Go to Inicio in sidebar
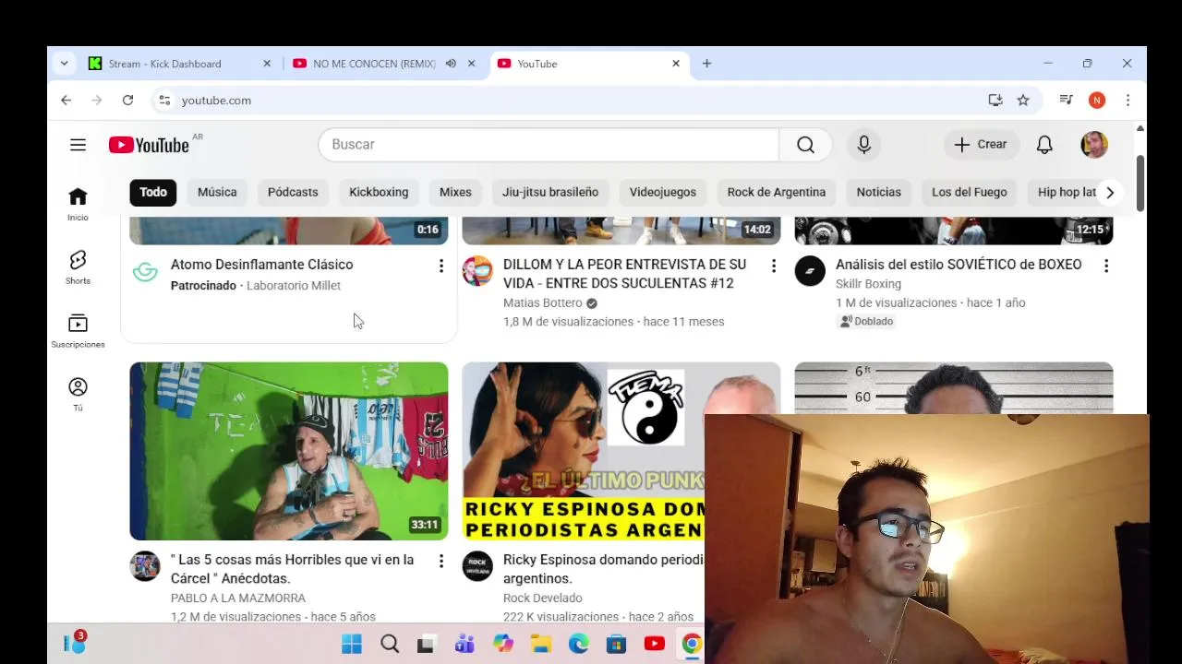Screen dimensions: 1182x664 tap(78, 204)
